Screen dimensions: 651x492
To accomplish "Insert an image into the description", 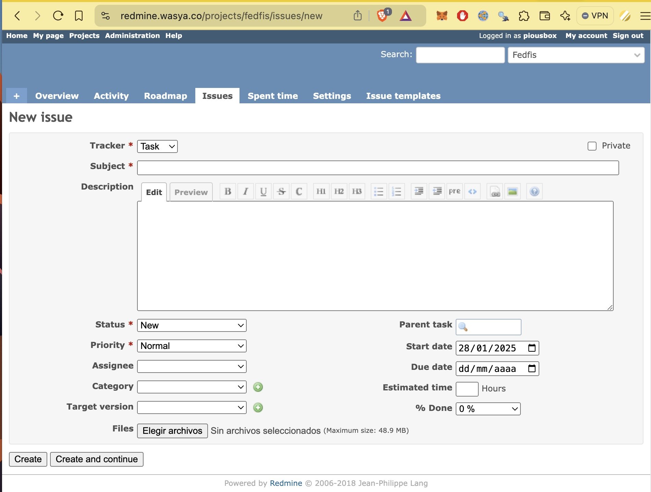I will (513, 191).
